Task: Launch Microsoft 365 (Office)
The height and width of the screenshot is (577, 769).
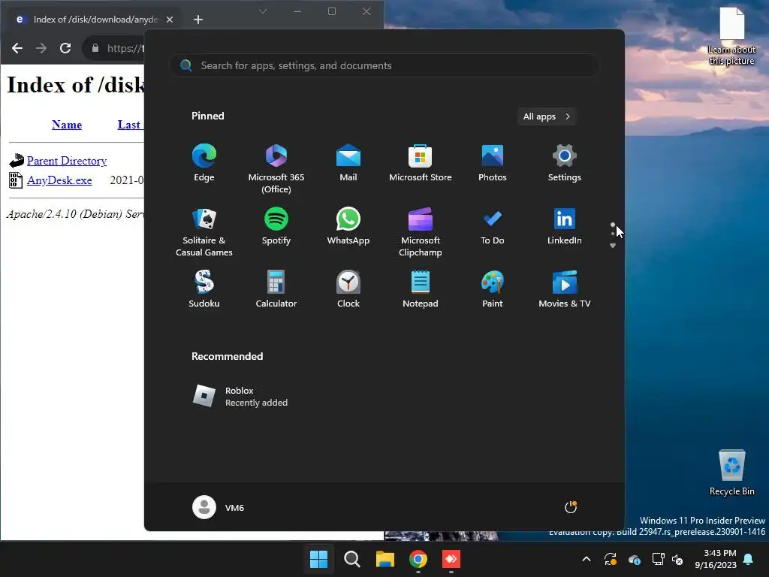Action: [x=276, y=168]
